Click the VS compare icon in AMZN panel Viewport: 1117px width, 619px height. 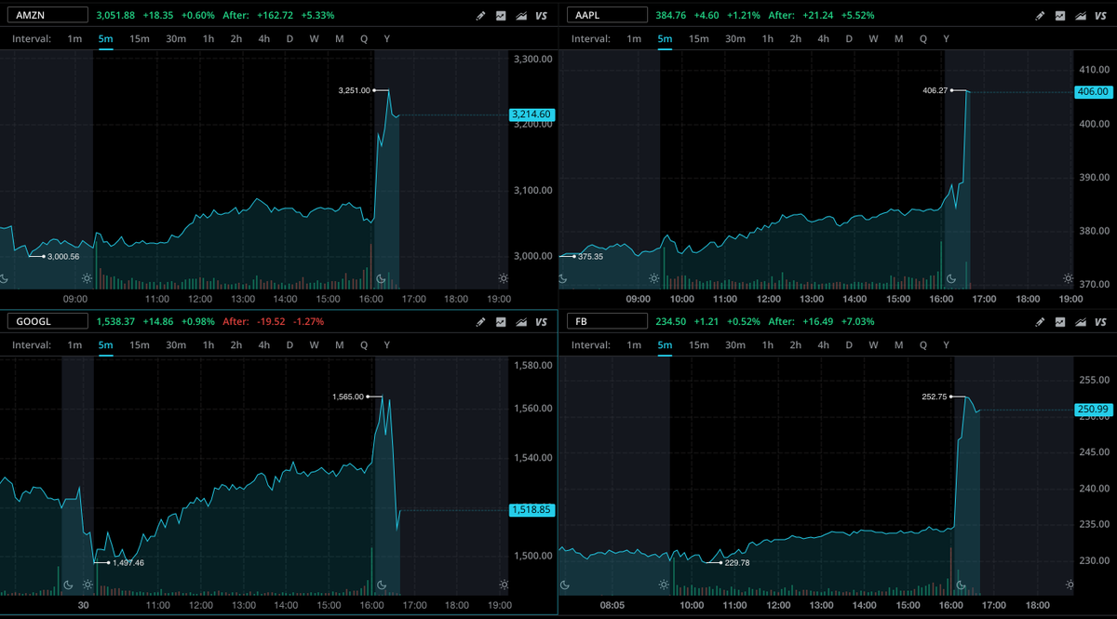[541, 16]
